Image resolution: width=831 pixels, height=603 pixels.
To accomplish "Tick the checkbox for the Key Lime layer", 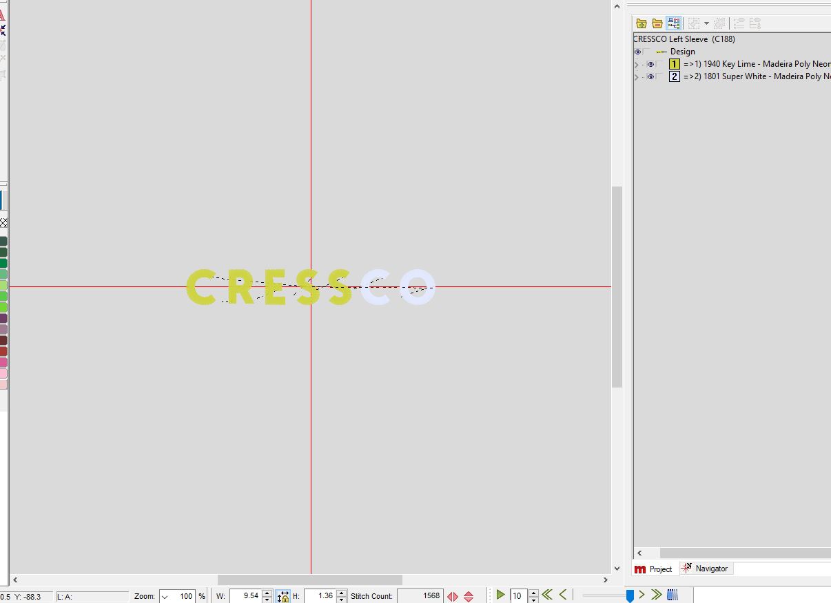I will point(660,64).
